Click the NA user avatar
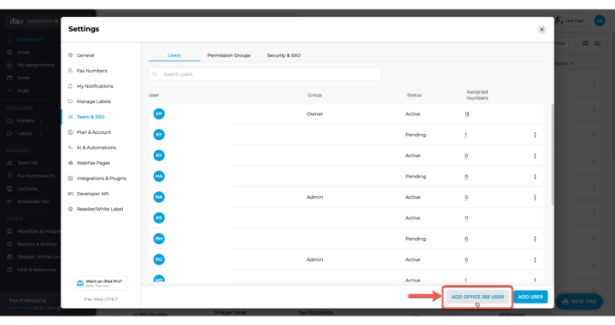The height and width of the screenshot is (325, 615). click(159, 197)
